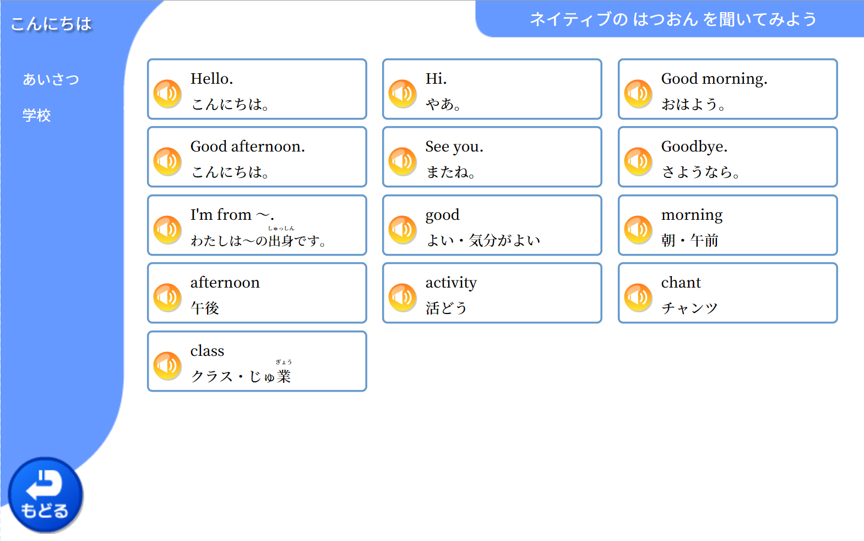Play the Good morning pronunciation
Screen dimensions: 864x541
[x=638, y=93]
